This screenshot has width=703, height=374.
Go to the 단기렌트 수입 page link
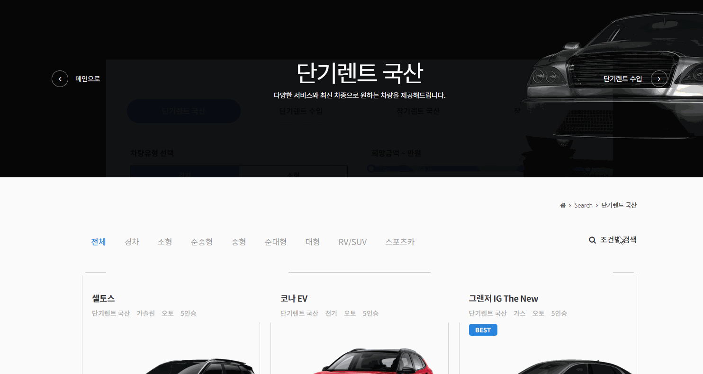click(x=622, y=79)
